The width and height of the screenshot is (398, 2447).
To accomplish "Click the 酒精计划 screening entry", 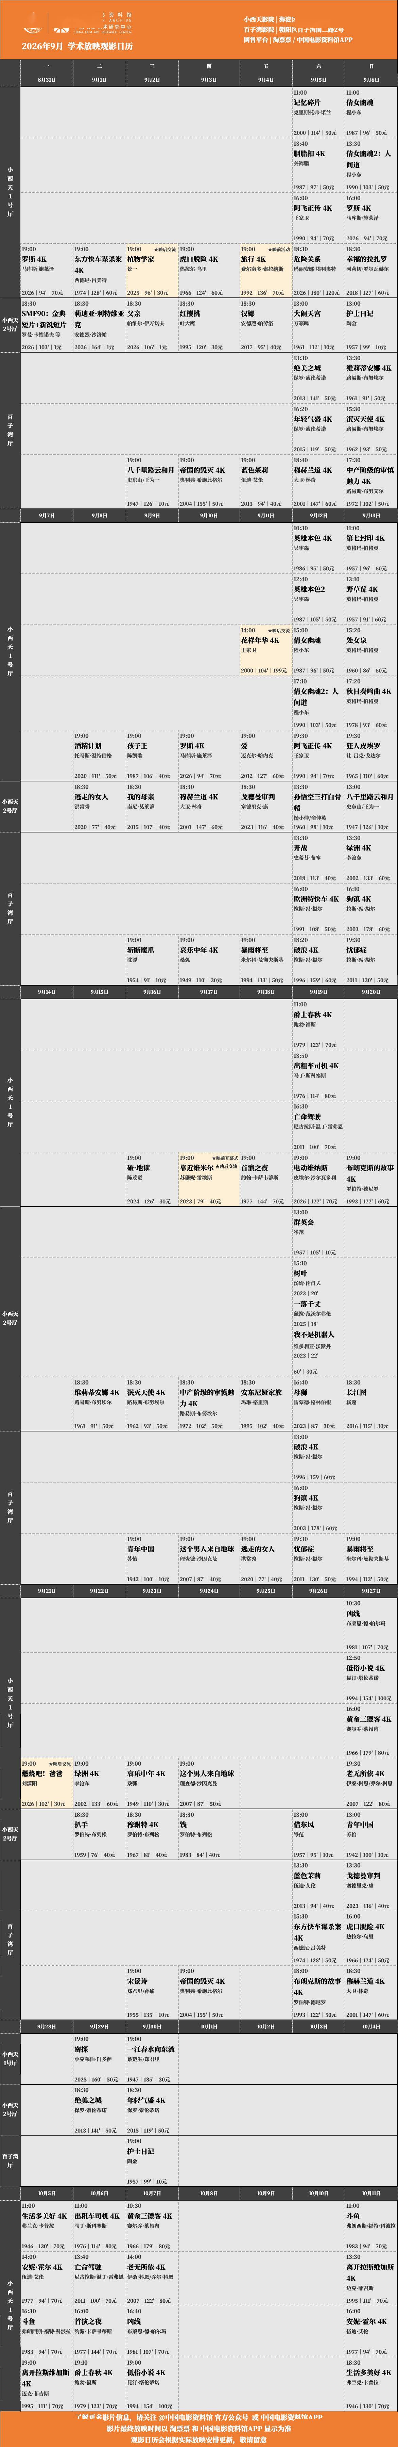I will [99, 755].
